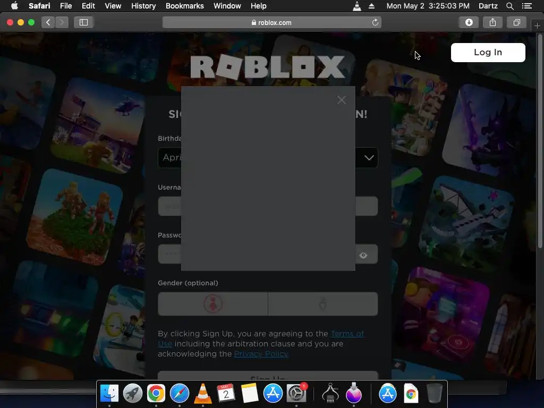Click the page vertical scrollbar
Image resolution: width=544 pixels, height=408 pixels.
[x=540, y=140]
